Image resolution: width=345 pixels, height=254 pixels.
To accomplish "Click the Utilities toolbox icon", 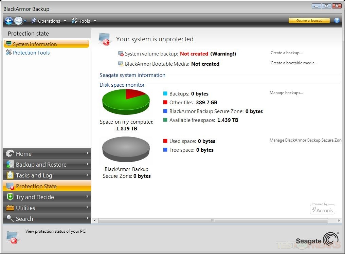I will pyautogui.click(x=10, y=208).
